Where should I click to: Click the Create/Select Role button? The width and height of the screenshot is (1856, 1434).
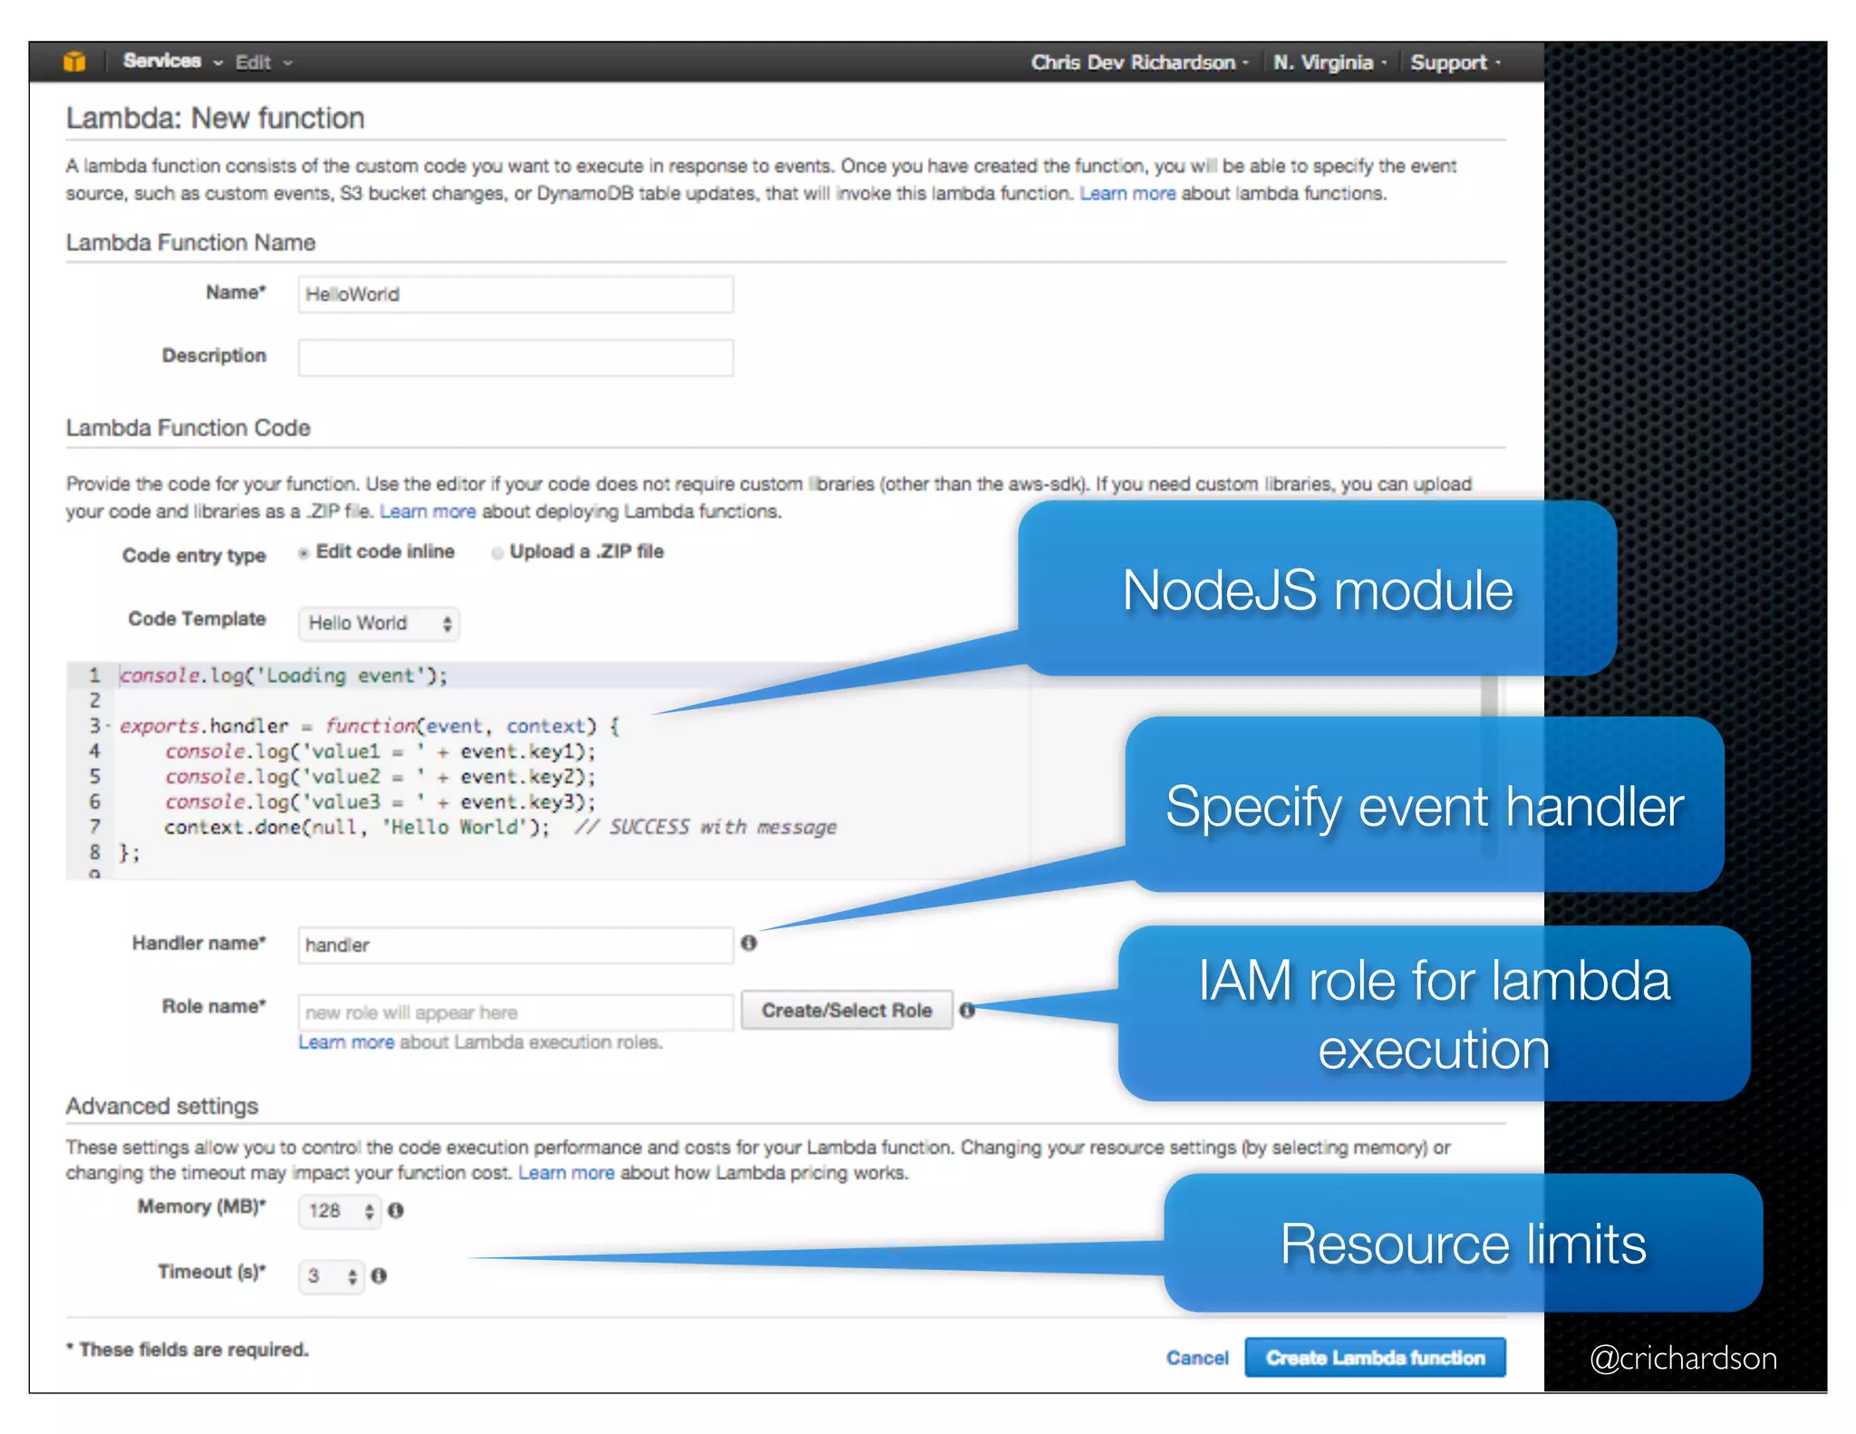pyautogui.click(x=846, y=1011)
